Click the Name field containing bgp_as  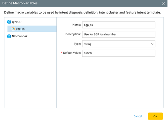pyautogui.click(x=119, y=25)
